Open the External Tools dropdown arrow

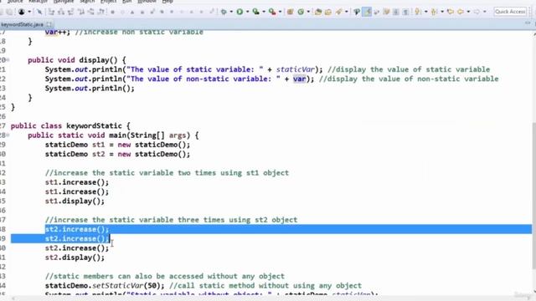280,12
